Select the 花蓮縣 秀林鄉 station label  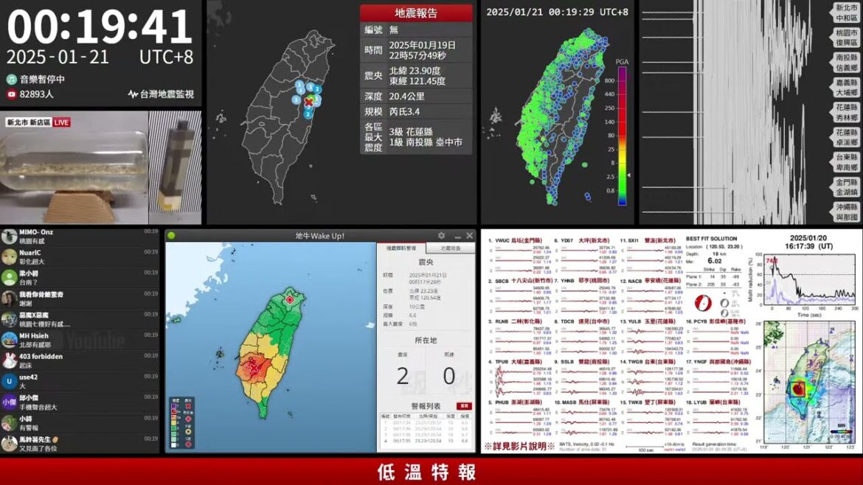coord(846,112)
